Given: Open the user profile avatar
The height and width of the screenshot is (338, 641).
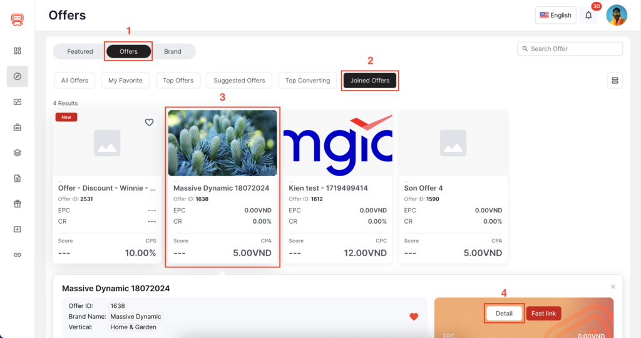Looking at the screenshot, I should pos(617,16).
